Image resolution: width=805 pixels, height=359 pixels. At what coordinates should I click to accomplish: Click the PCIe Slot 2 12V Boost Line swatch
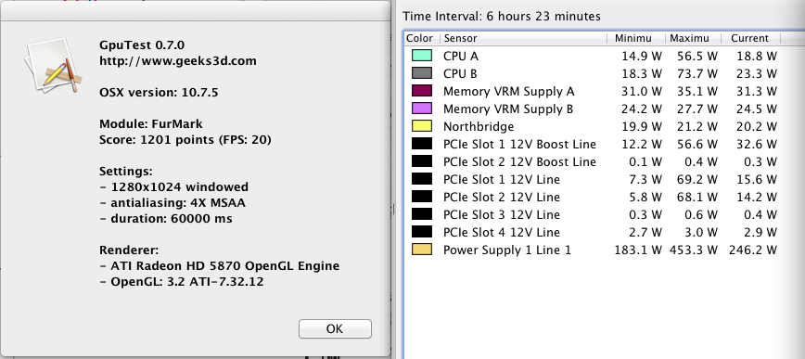(x=421, y=161)
